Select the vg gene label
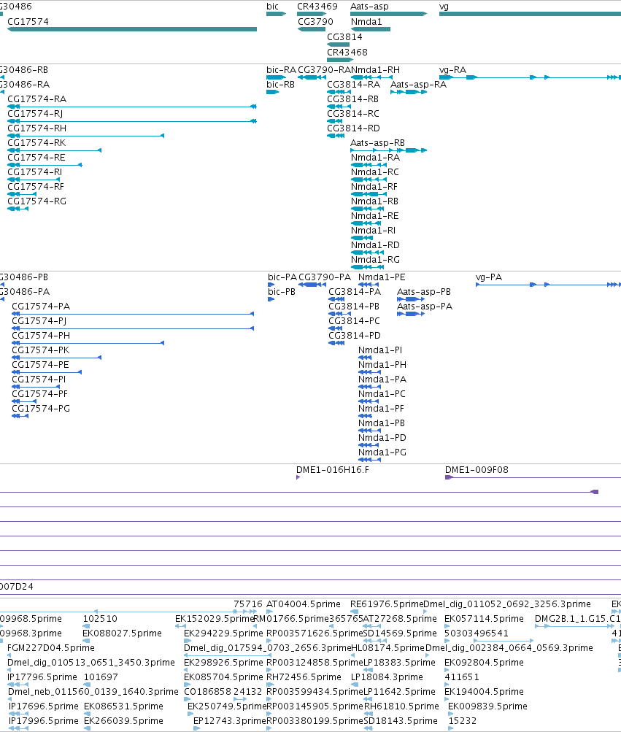The image size is (621, 732). [x=444, y=7]
